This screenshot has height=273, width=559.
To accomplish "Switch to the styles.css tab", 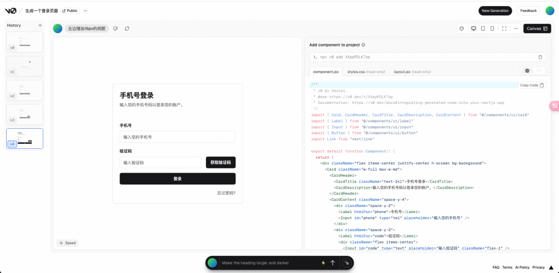I will pos(365,72).
